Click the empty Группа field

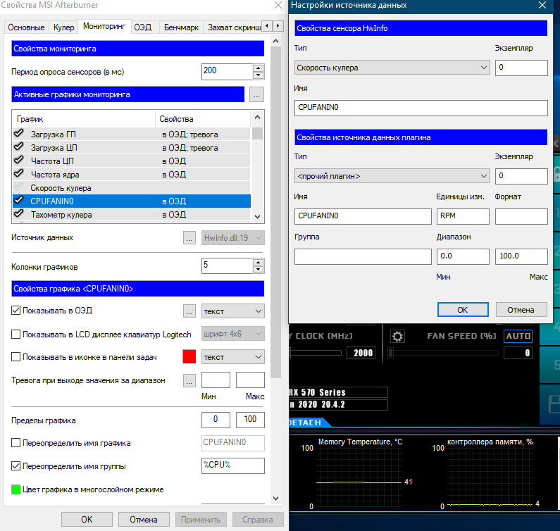click(x=363, y=257)
